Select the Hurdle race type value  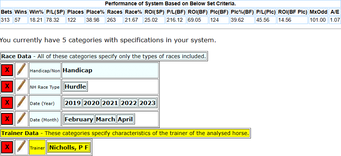coord(75,87)
